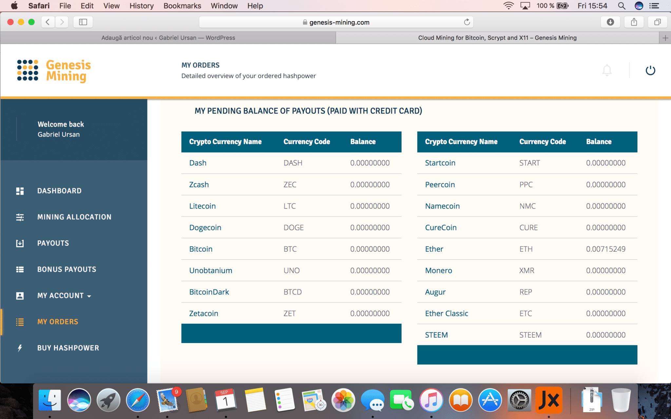
Task: Open Notification Center menu bar icon
Action: click(654, 6)
